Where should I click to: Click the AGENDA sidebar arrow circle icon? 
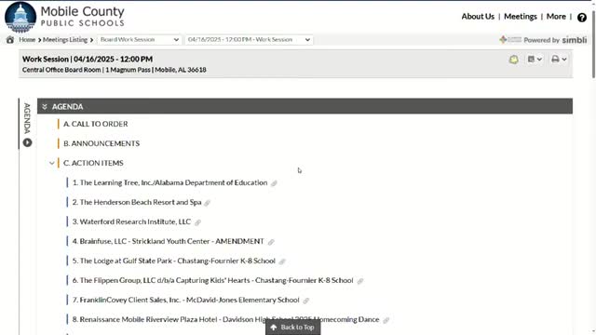[27, 142]
